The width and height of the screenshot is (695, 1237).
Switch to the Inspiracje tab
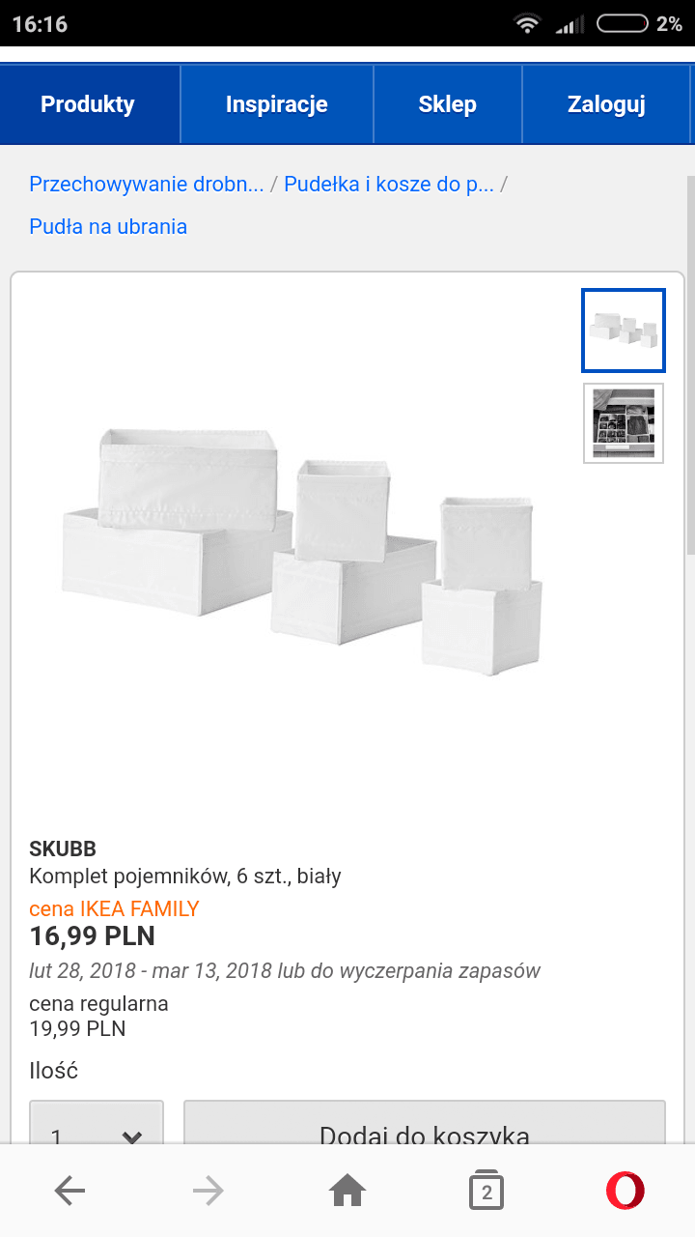[x=277, y=104]
